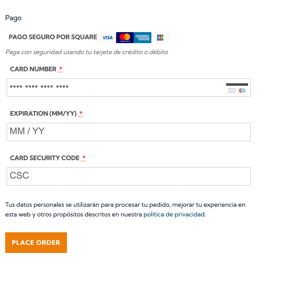The image size is (282, 282).
Task: Select the Pago Seguro por Square label
Action: click(x=53, y=37)
